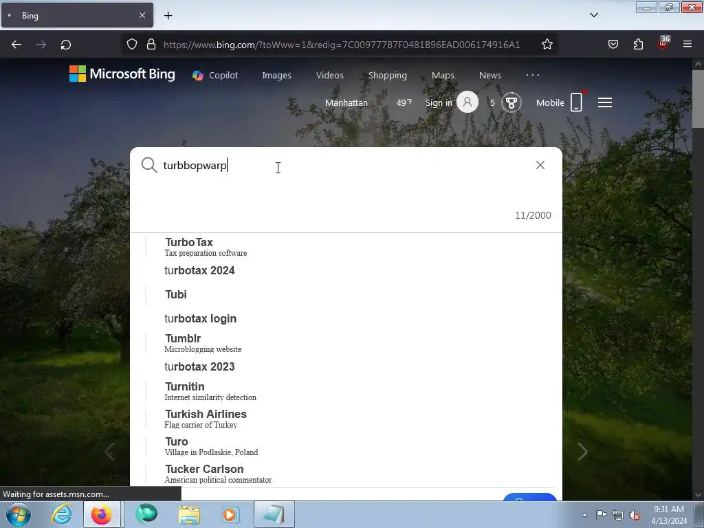Open the uBlock extension icon with badge 36
Screen dimensions: 704x528
663,43
